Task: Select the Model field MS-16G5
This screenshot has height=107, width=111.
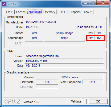Action: 50,27
